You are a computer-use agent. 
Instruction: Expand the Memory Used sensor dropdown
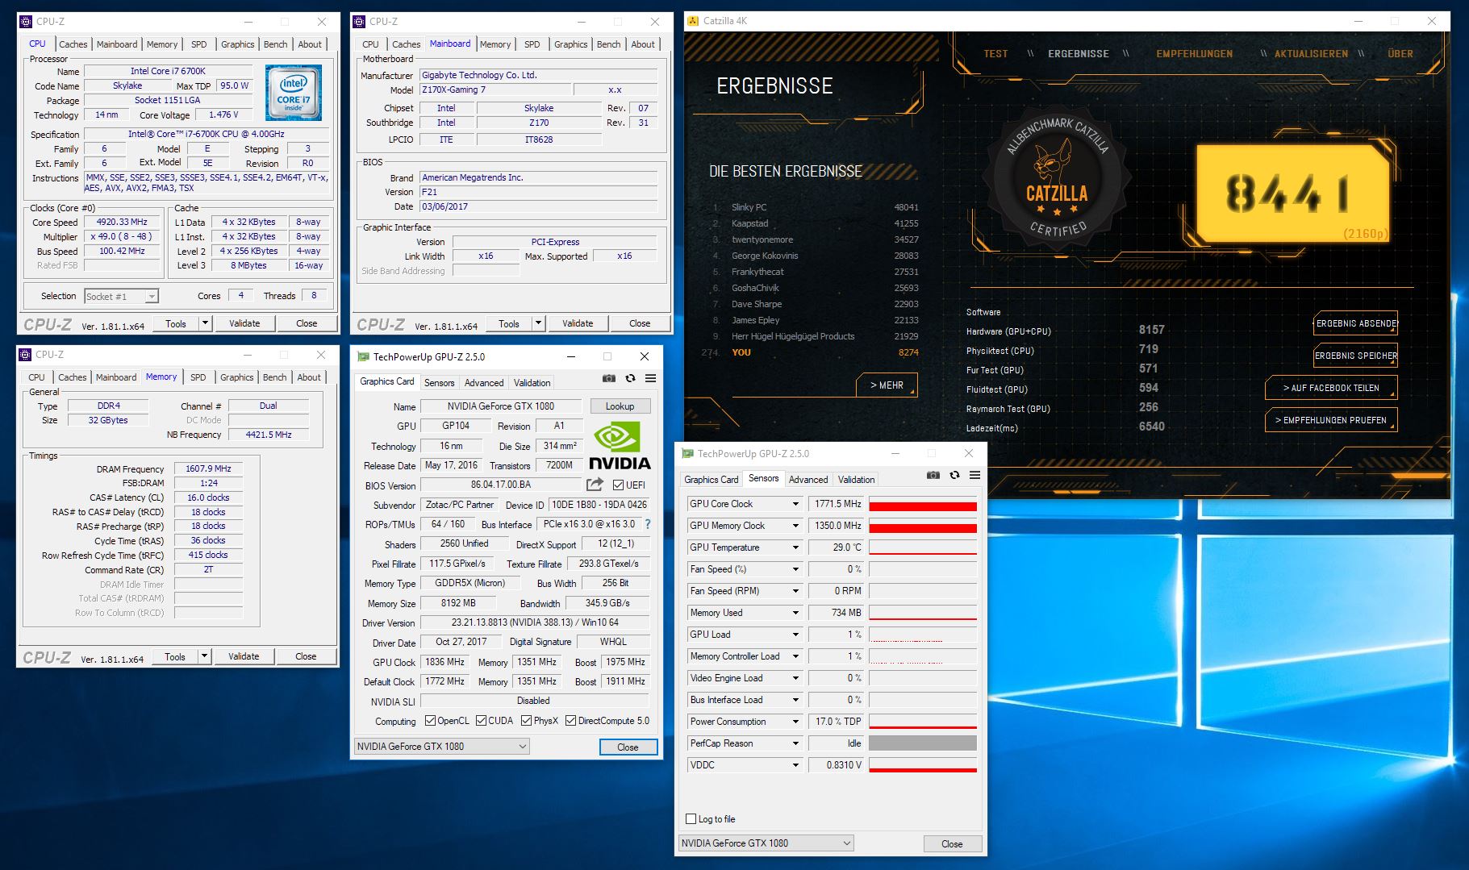[x=795, y=613]
